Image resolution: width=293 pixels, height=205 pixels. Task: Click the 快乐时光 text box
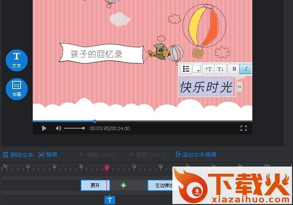(x=207, y=87)
